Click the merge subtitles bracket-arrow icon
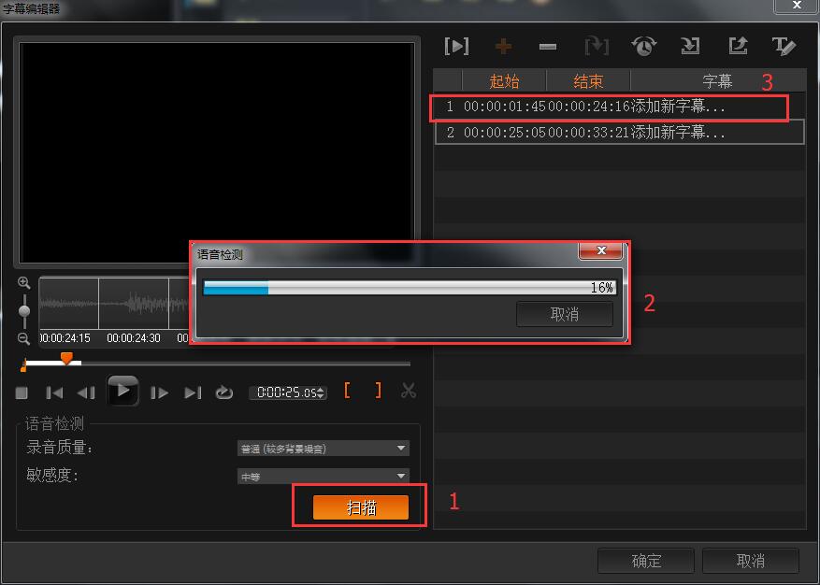 tap(597, 47)
